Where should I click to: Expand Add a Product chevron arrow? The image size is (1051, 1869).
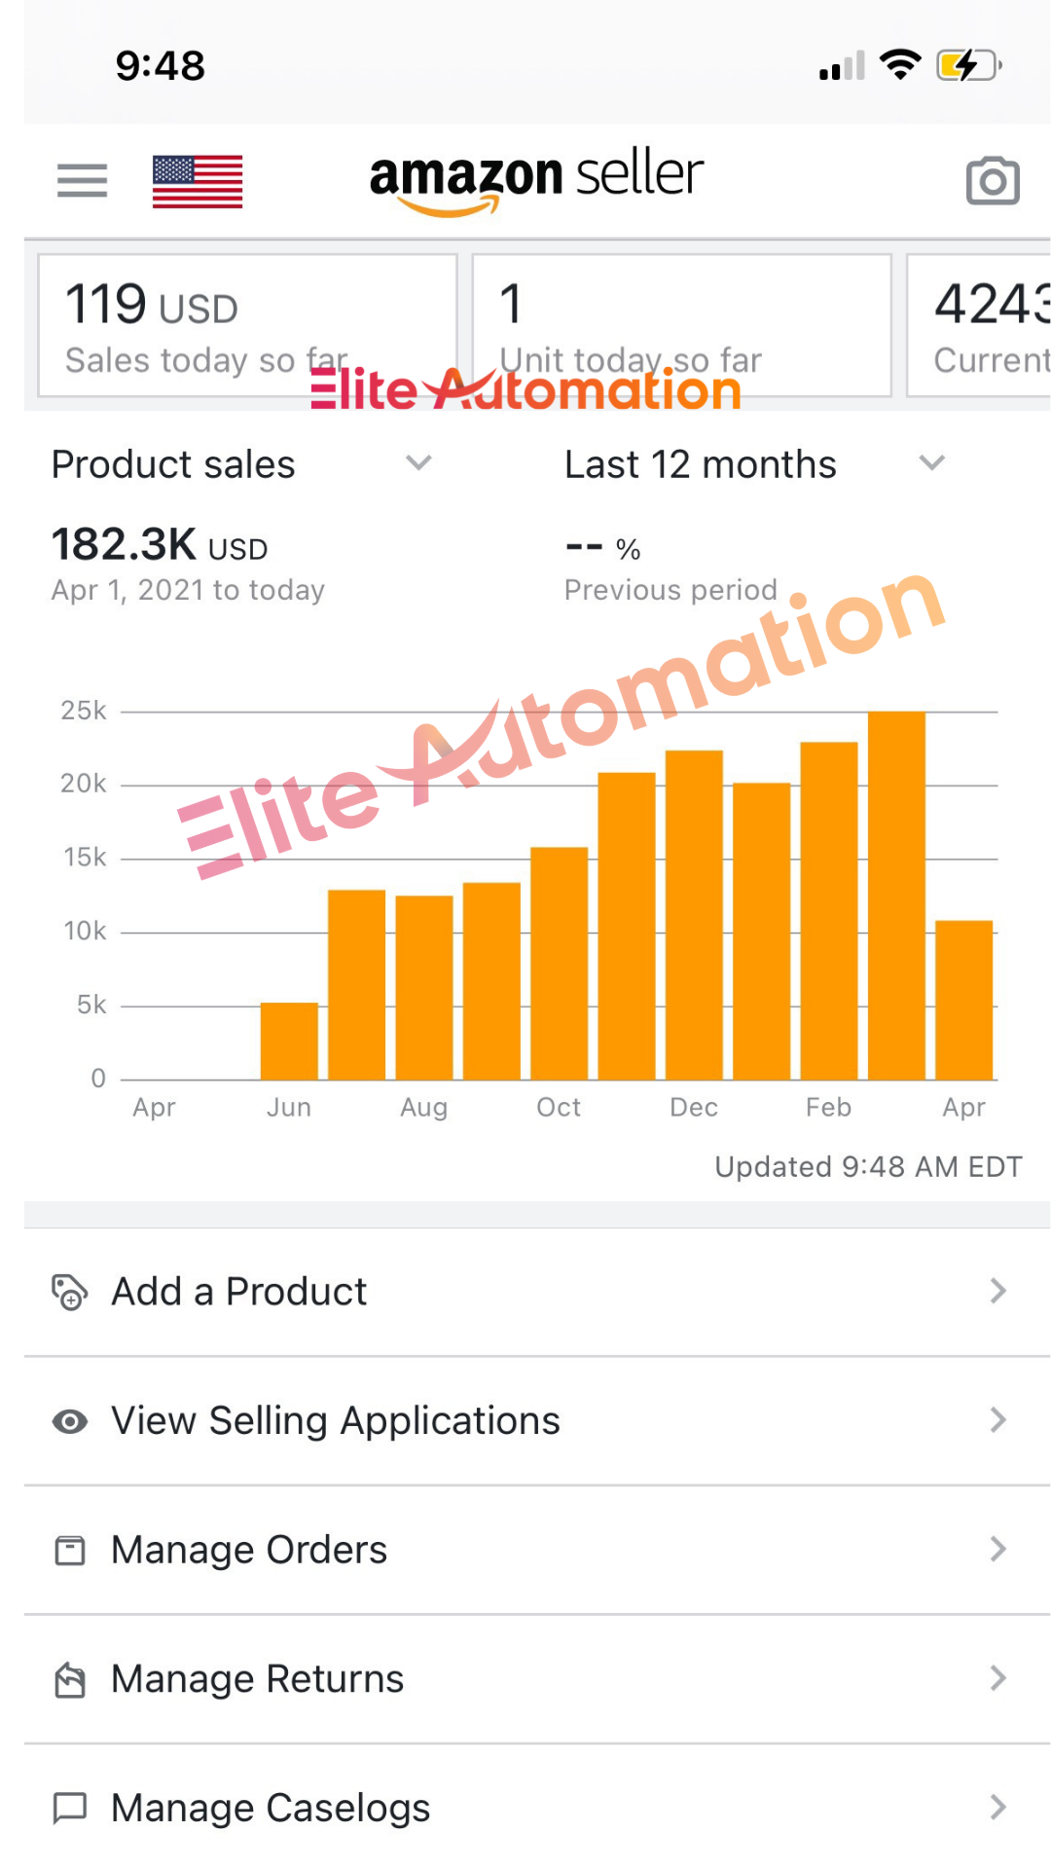(997, 1292)
